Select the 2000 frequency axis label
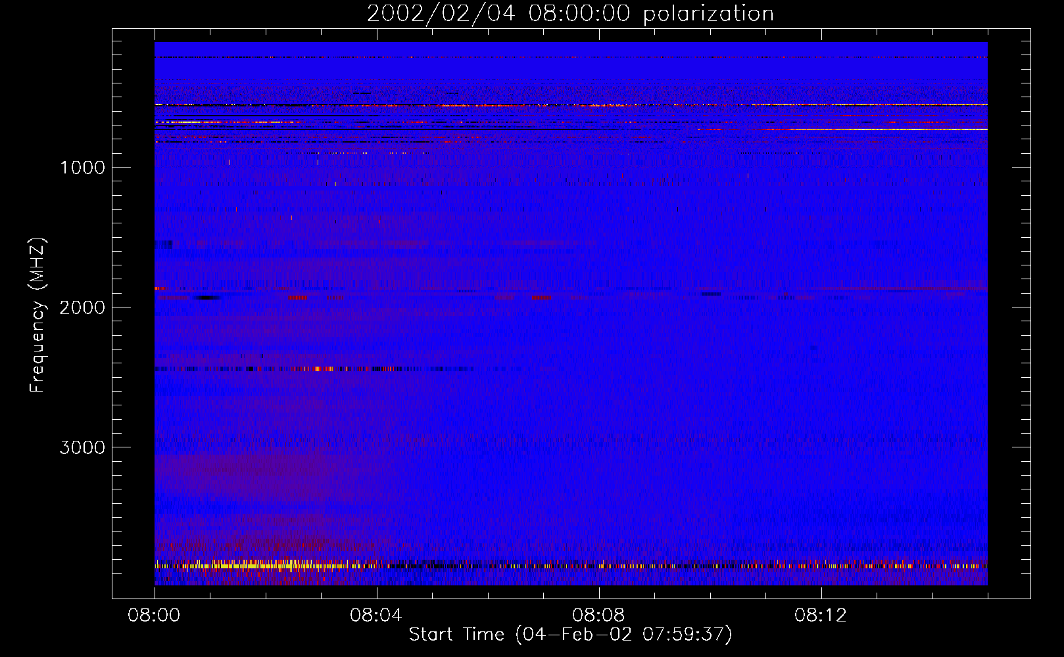Viewport: 1064px width, 657px height. [82, 307]
